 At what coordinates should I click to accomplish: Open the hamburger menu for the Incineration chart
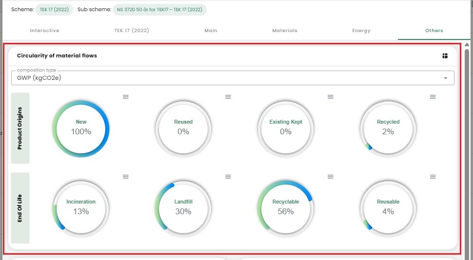[x=125, y=177]
